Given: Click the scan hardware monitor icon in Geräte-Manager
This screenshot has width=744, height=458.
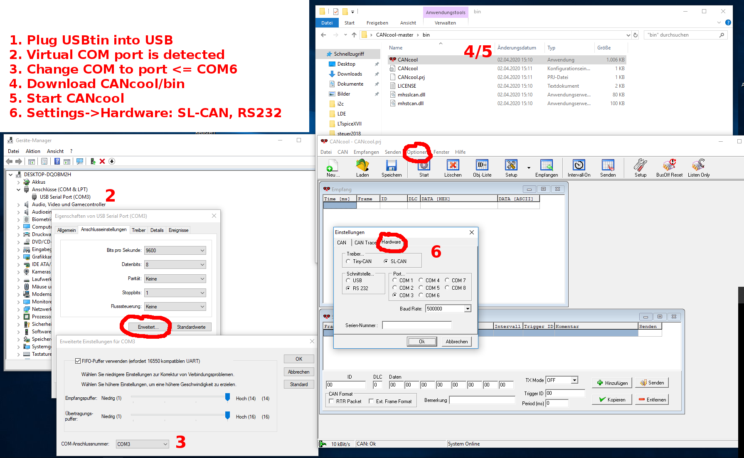Looking at the screenshot, I should pyautogui.click(x=80, y=161).
